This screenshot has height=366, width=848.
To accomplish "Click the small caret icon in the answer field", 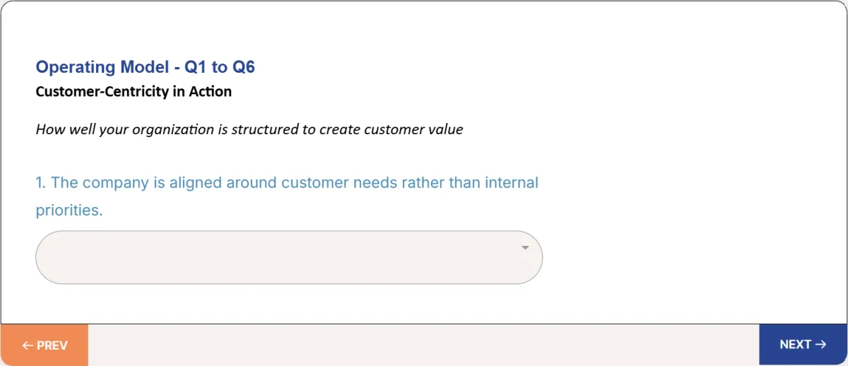I will [525, 248].
